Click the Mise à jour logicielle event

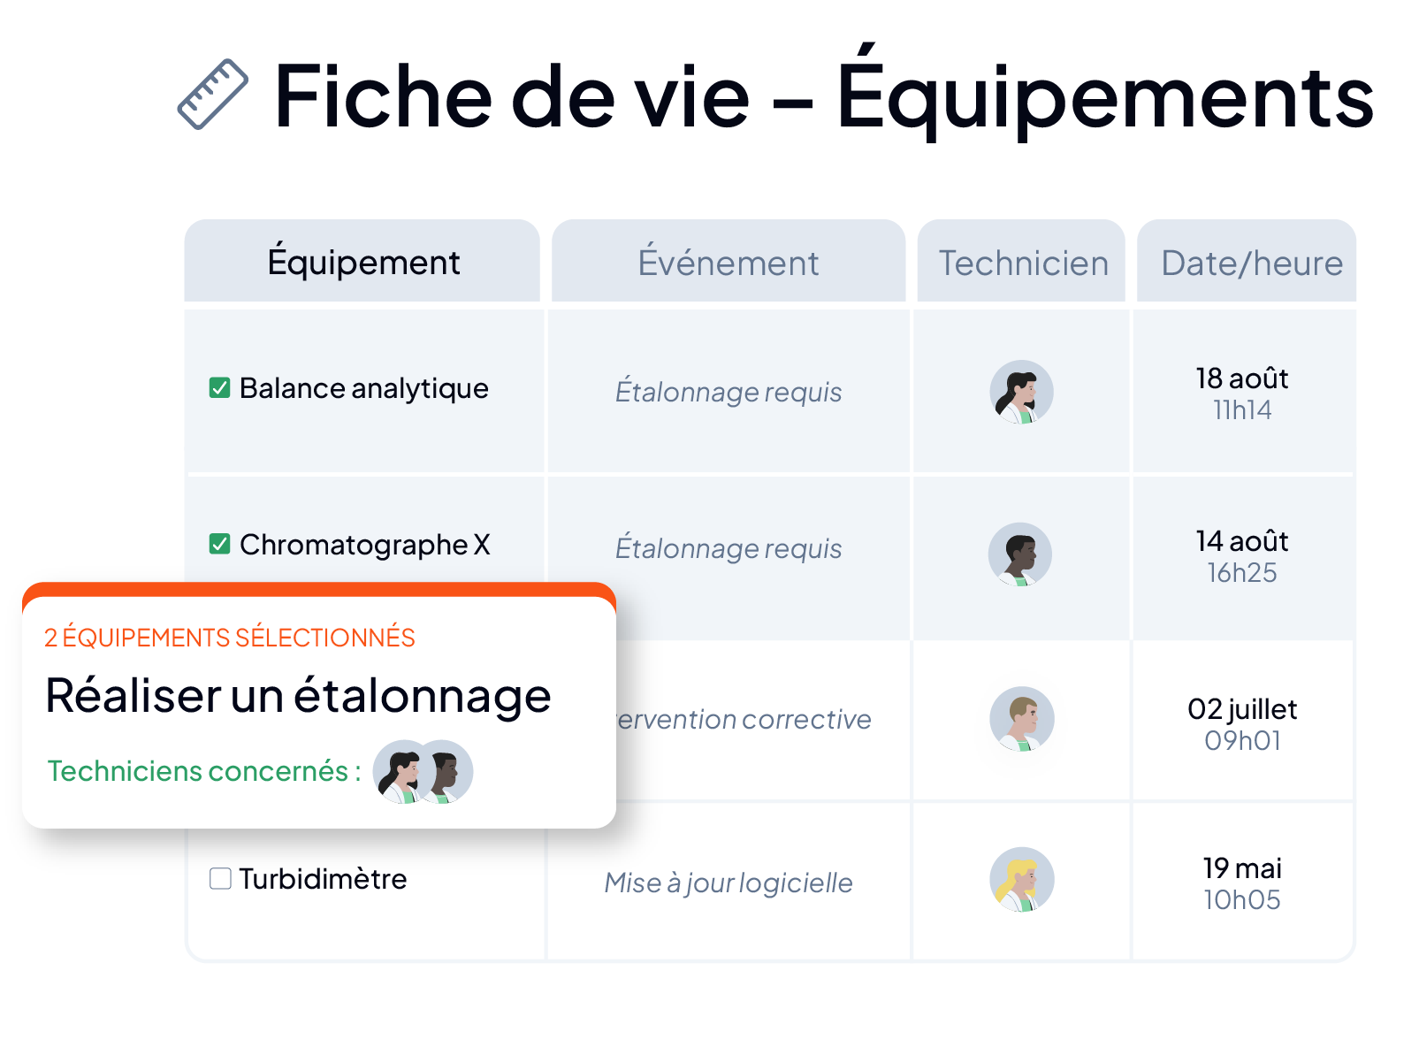tap(729, 883)
